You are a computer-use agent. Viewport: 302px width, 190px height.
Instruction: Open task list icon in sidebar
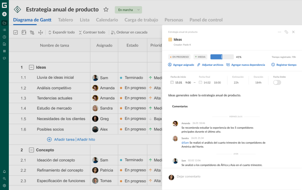click(4, 30)
